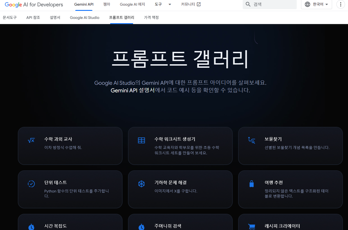Image resolution: width=348 pixels, height=230 pixels.
Task: Click the text '이차 방정식 수업해 줘.'
Action: point(63,148)
